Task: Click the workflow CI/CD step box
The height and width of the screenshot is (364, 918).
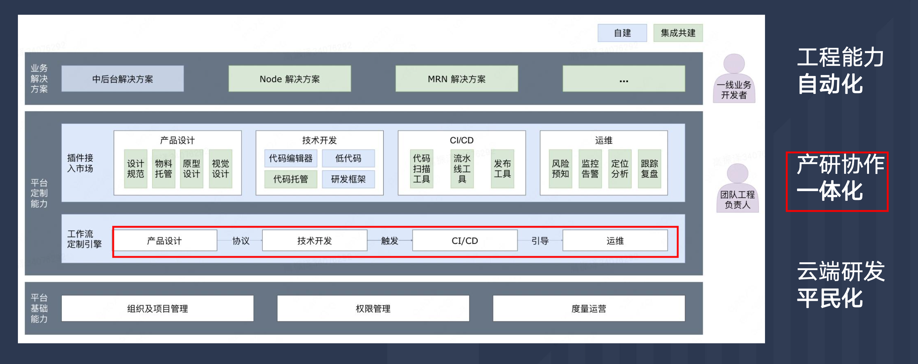Action: click(464, 241)
